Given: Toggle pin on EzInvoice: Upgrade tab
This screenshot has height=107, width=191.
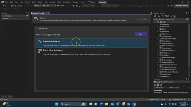Looking at the screenshot, I should pyautogui.click(x=47, y=13).
